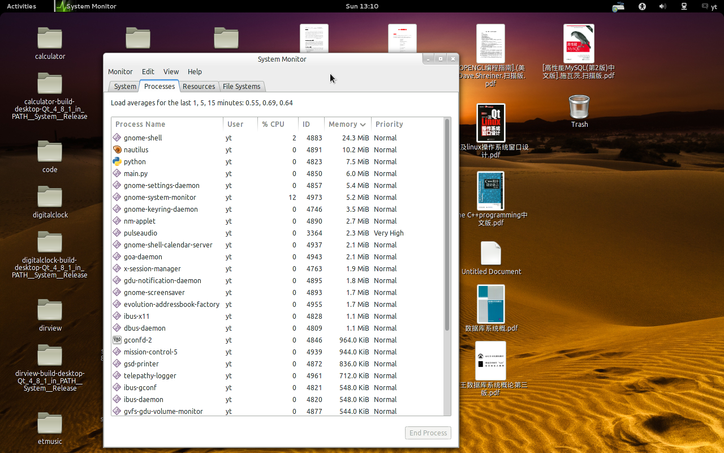Screen dimensions: 724x453
Task: Click the clock Sun 13:10 in the top bar
Action: point(362,6)
